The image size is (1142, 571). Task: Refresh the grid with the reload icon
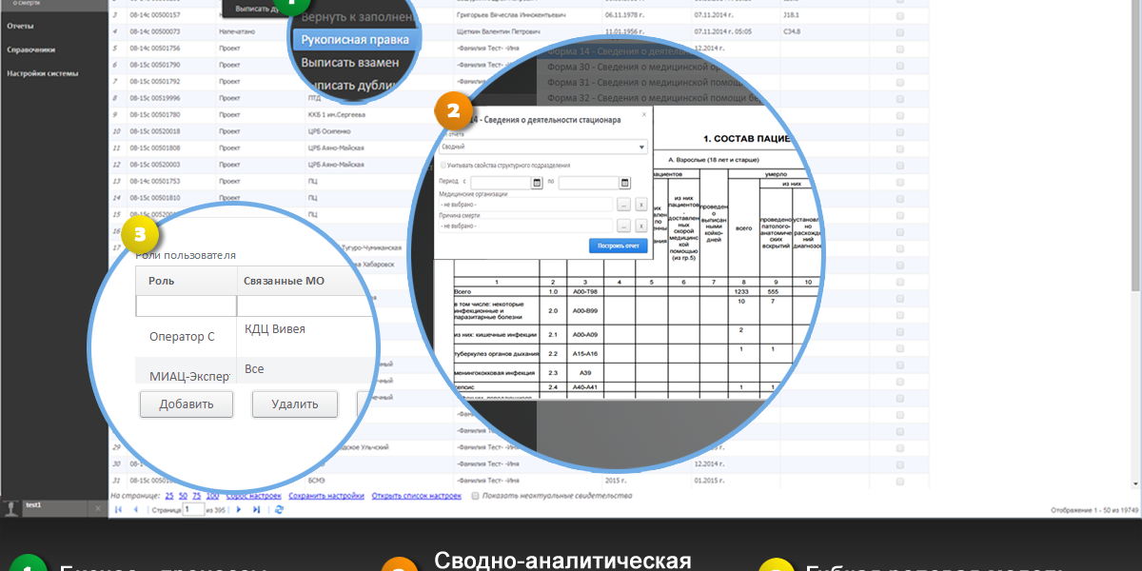point(278,510)
